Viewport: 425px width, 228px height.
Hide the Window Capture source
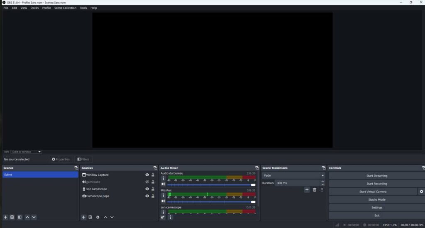coord(147,175)
